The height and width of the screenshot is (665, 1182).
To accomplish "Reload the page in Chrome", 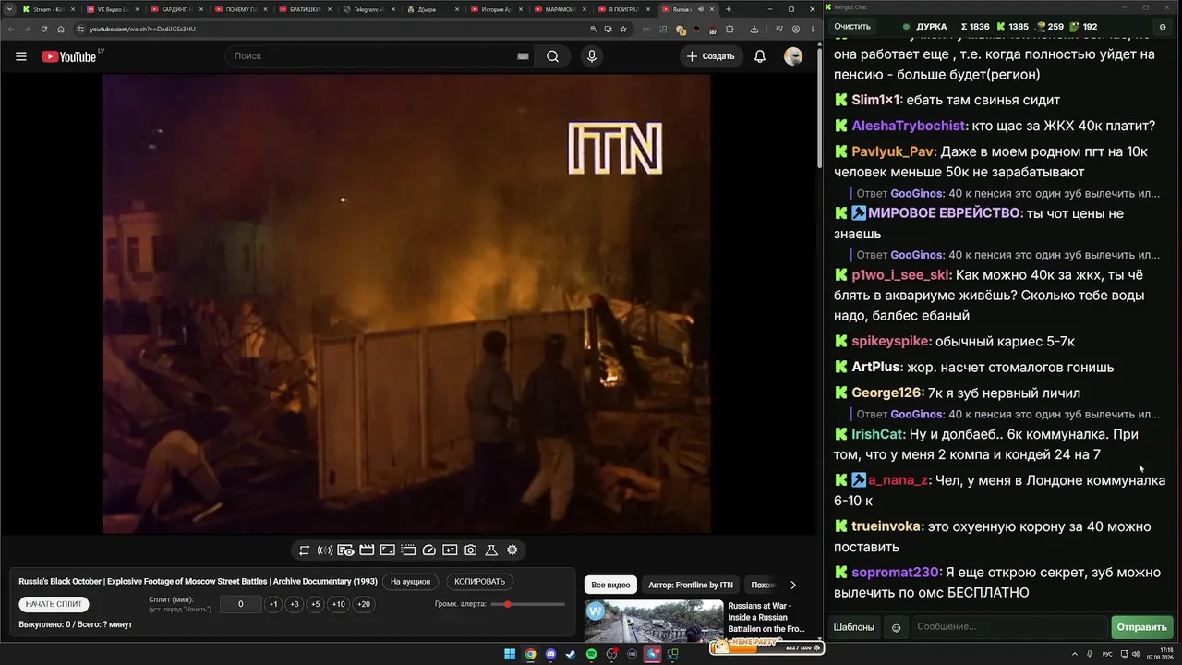I will 44,29.
